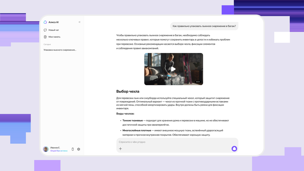Open settings gear icon
304x171 pixels.
click(78, 149)
